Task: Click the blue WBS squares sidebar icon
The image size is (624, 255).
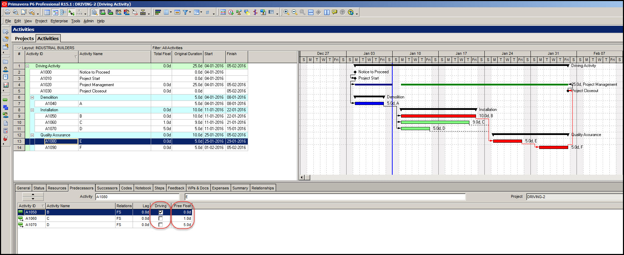Action: coord(6,107)
